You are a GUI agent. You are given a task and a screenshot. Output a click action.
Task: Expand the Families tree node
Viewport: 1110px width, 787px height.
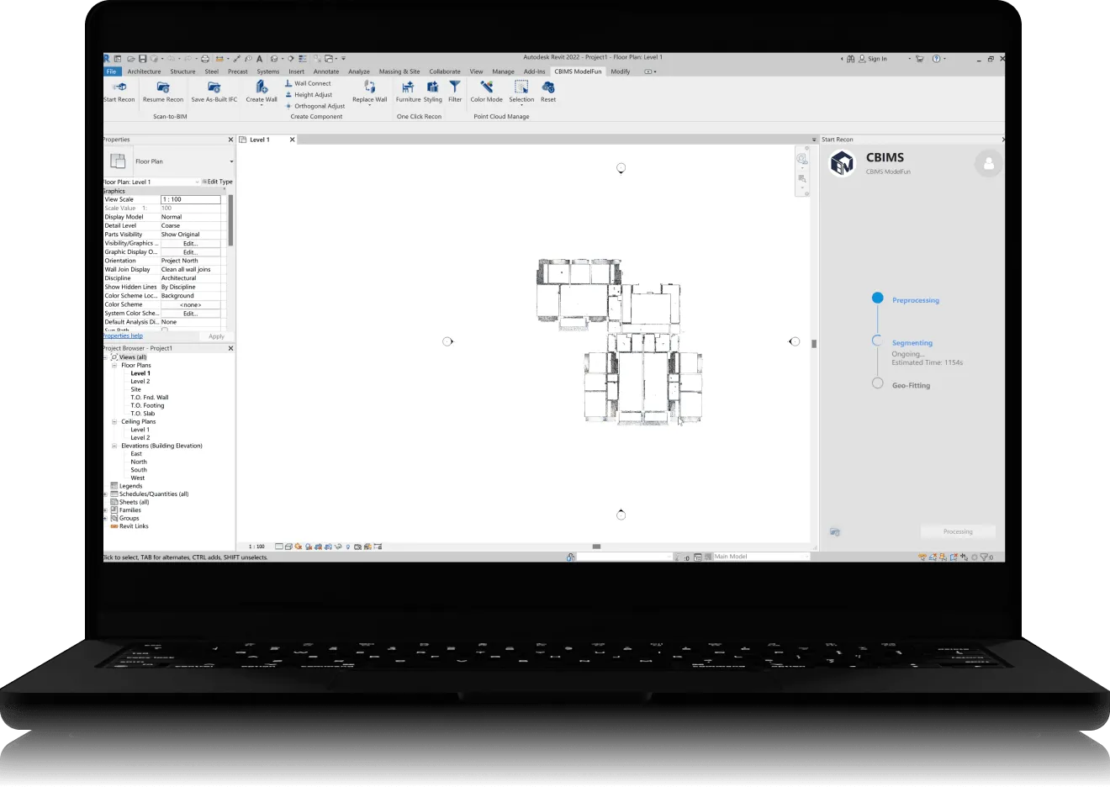105,510
